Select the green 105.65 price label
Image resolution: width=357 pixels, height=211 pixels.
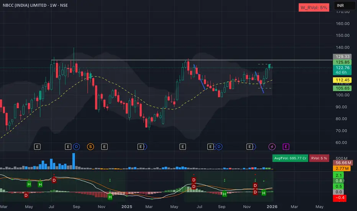pos(342,88)
